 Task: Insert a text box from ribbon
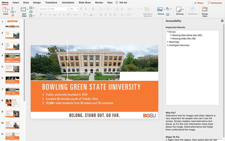pyautogui.click(x=168, y=15)
